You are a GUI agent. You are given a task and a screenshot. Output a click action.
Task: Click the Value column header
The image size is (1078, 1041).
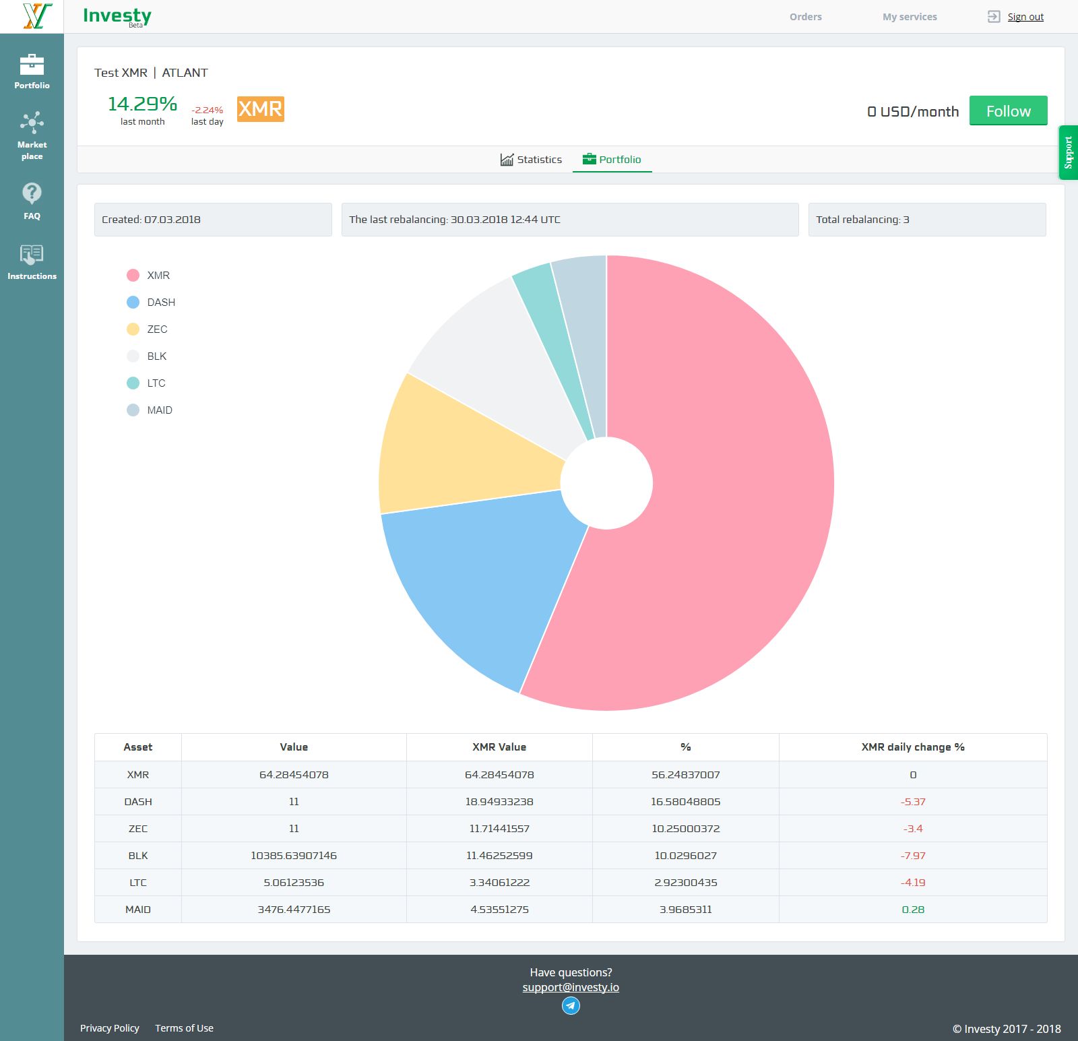click(x=294, y=747)
